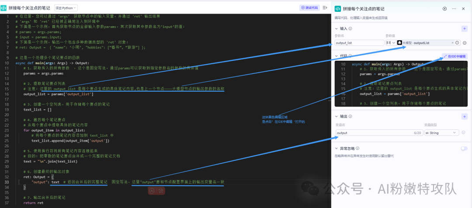Click the comment '# 7. 输出合并后的笔记'
This screenshot has height=208, width=472.
click(44, 198)
